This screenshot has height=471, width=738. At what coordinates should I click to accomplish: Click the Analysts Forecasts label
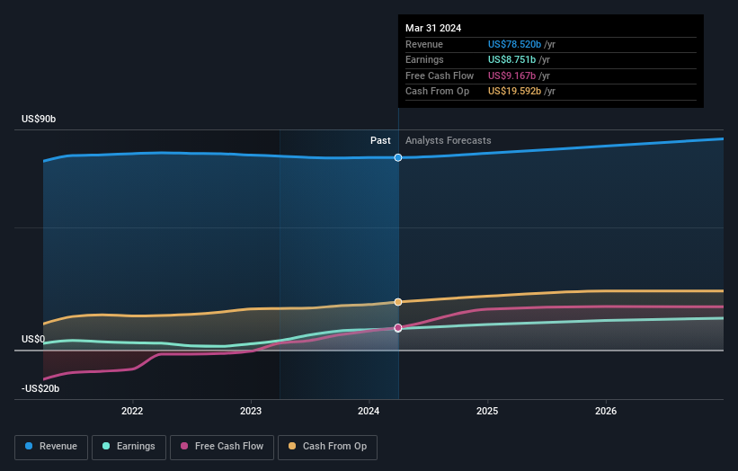click(448, 140)
